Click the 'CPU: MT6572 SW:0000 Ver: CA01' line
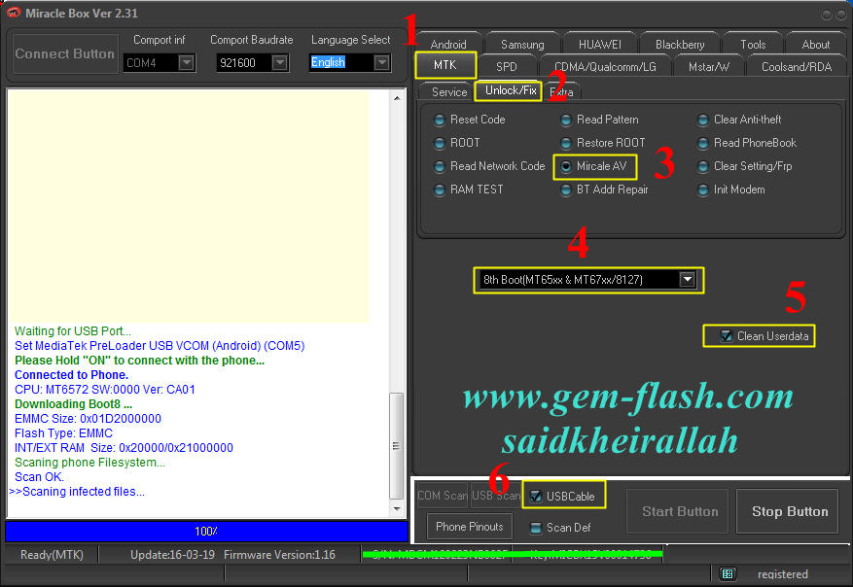This screenshot has width=853, height=587. (104, 390)
